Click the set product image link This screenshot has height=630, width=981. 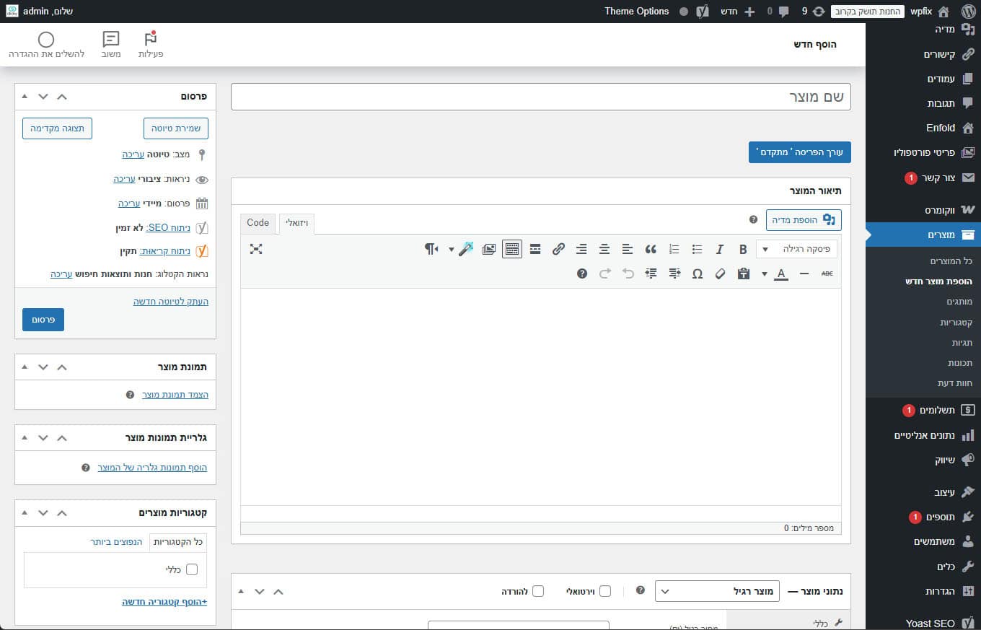click(x=175, y=395)
